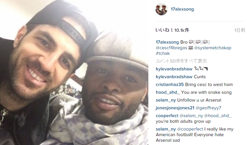Open the @cescf4bregas mention in the caption
The image size is (247, 145).
[x=171, y=48]
